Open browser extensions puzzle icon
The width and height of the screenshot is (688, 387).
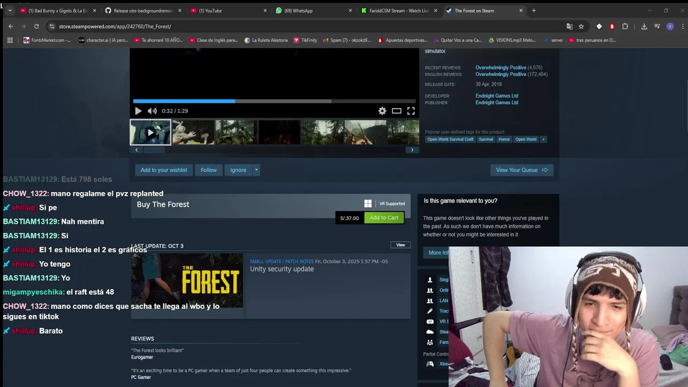click(625, 26)
